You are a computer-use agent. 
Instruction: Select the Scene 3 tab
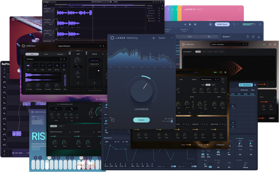pyautogui.click(x=184, y=30)
